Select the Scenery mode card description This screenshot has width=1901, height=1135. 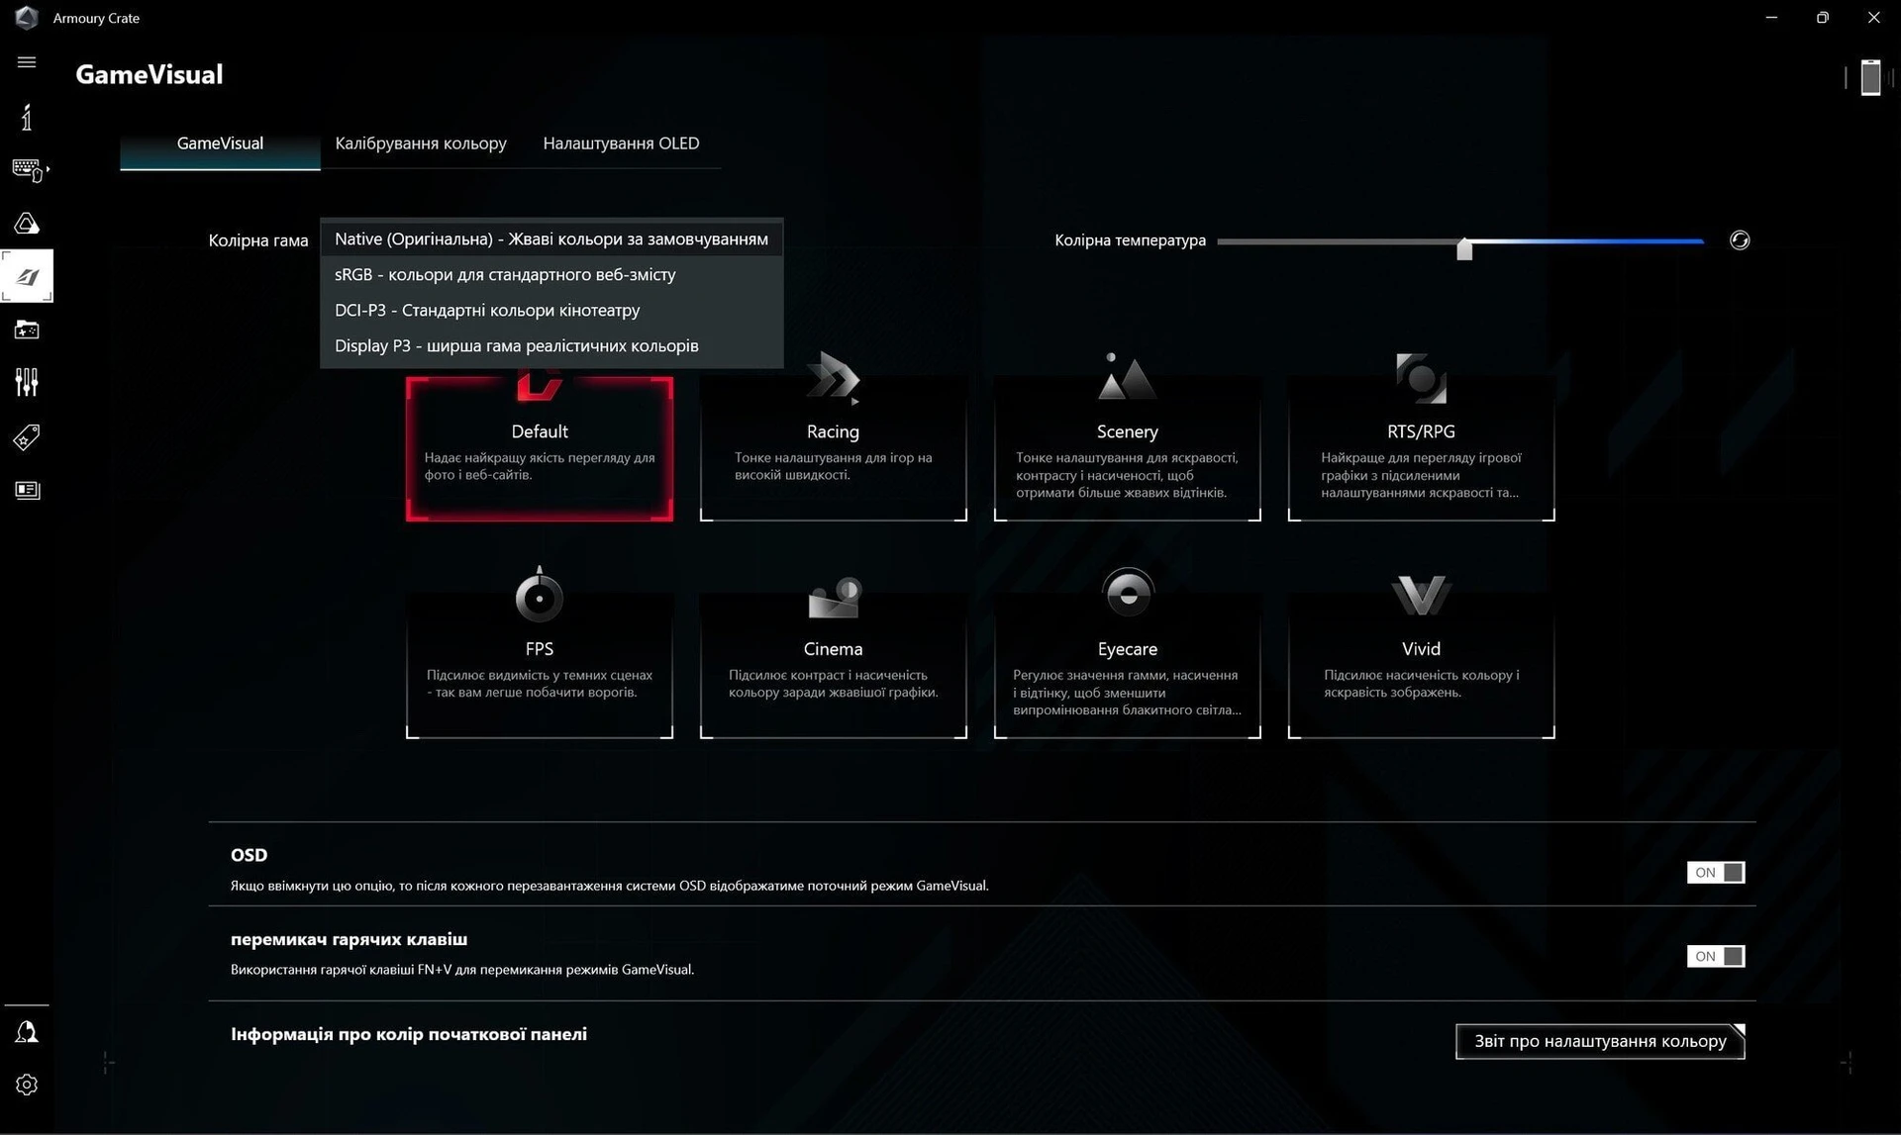(x=1127, y=475)
